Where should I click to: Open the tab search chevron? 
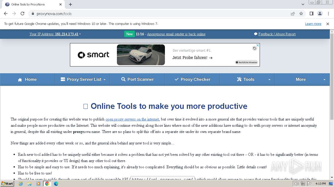[x=303, y=4]
